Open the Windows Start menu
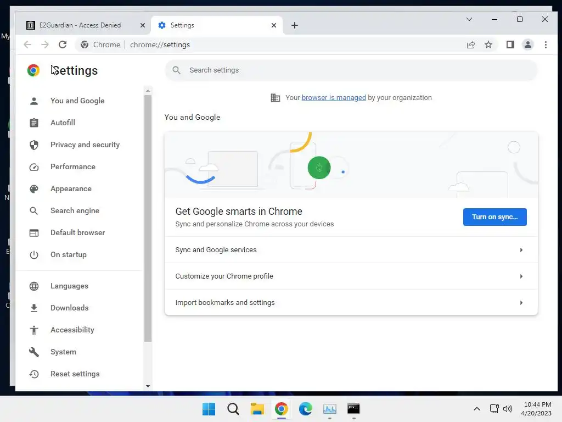Image resolution: width=562 pixels, height=422 pixels. [x=209, y=409]
